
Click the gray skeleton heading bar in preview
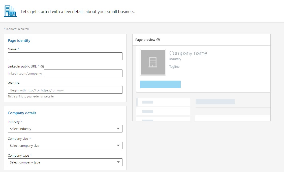[215, 102]
